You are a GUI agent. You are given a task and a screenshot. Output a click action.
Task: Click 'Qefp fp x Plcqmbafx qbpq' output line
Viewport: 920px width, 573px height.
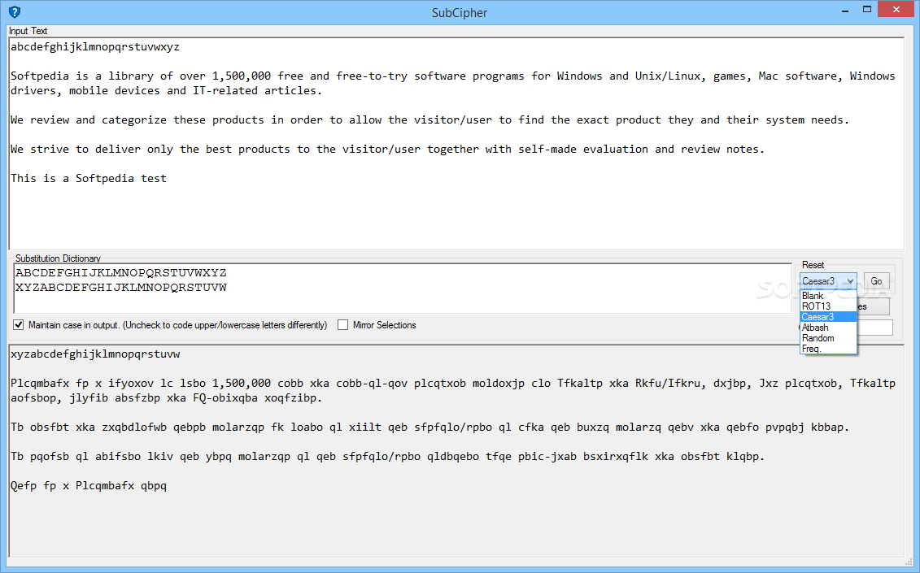tap(89, 485)
